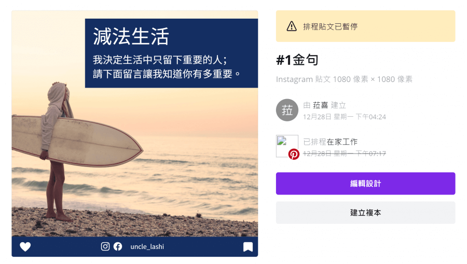Click the uncle_lashi username text
The height and width of the screenshot is (264, 467).
click(147, 246)
